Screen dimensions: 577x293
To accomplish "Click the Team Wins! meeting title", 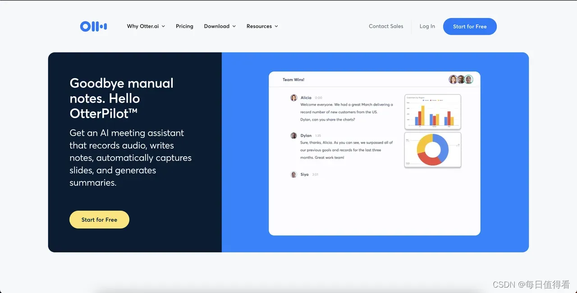I will pyautogui.click(x=293, y=80).
